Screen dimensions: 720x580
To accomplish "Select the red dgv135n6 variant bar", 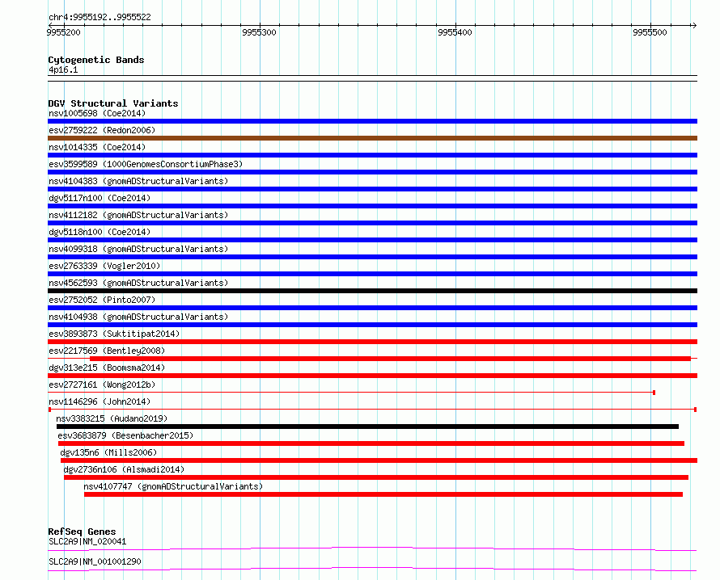I will tap(379, 460).
